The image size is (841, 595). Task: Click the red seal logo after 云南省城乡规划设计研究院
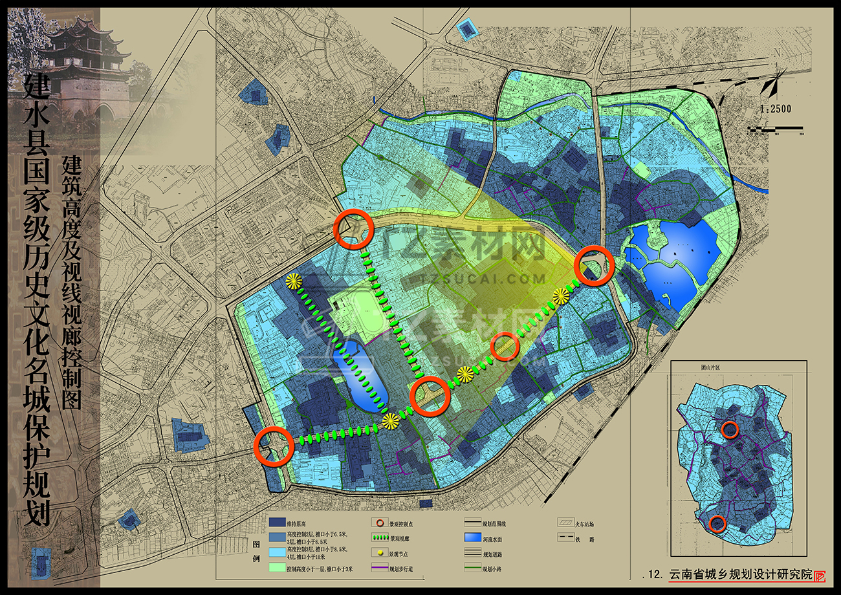(x=820, y=576)
